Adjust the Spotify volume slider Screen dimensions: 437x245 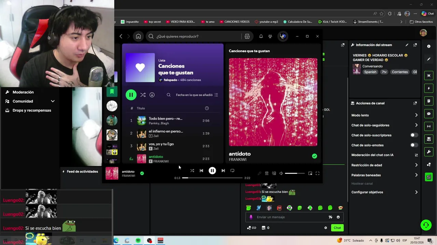(295, 173)
